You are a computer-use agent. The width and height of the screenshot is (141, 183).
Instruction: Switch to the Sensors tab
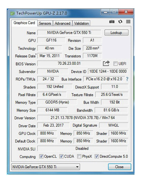(45, 23)
